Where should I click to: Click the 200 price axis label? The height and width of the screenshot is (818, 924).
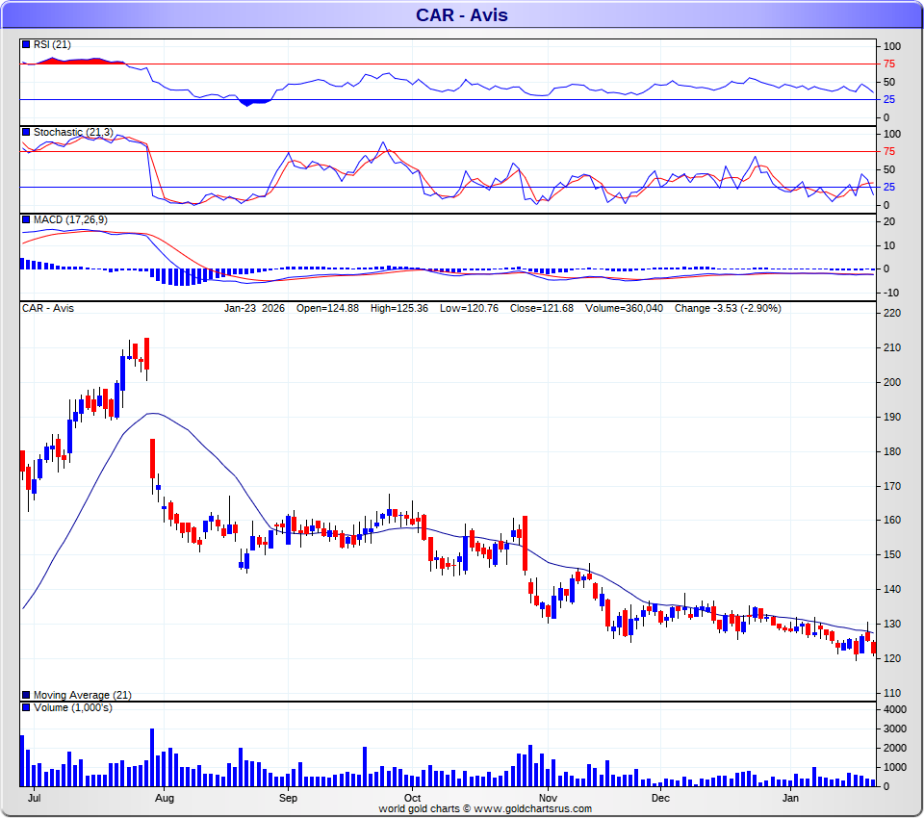click(x=892, y=382)
